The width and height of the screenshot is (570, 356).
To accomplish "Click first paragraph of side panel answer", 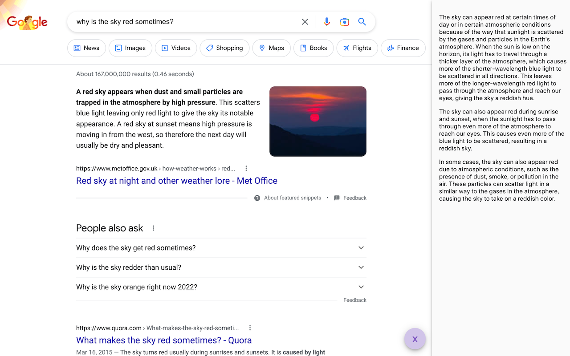I will click(x=503, y=58).
